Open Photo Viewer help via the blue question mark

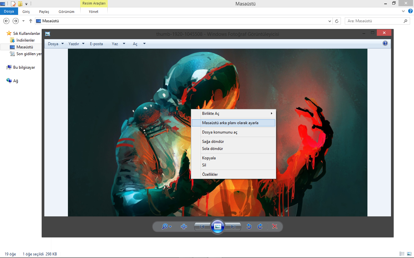point(385,43)
